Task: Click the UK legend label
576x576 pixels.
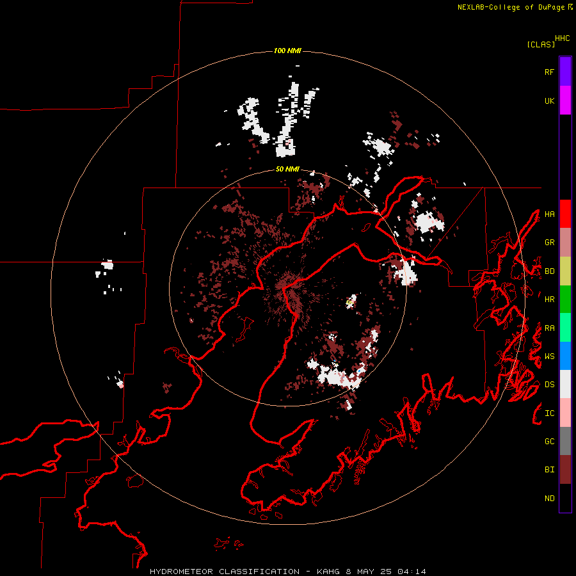Action: tap(549, 100)
